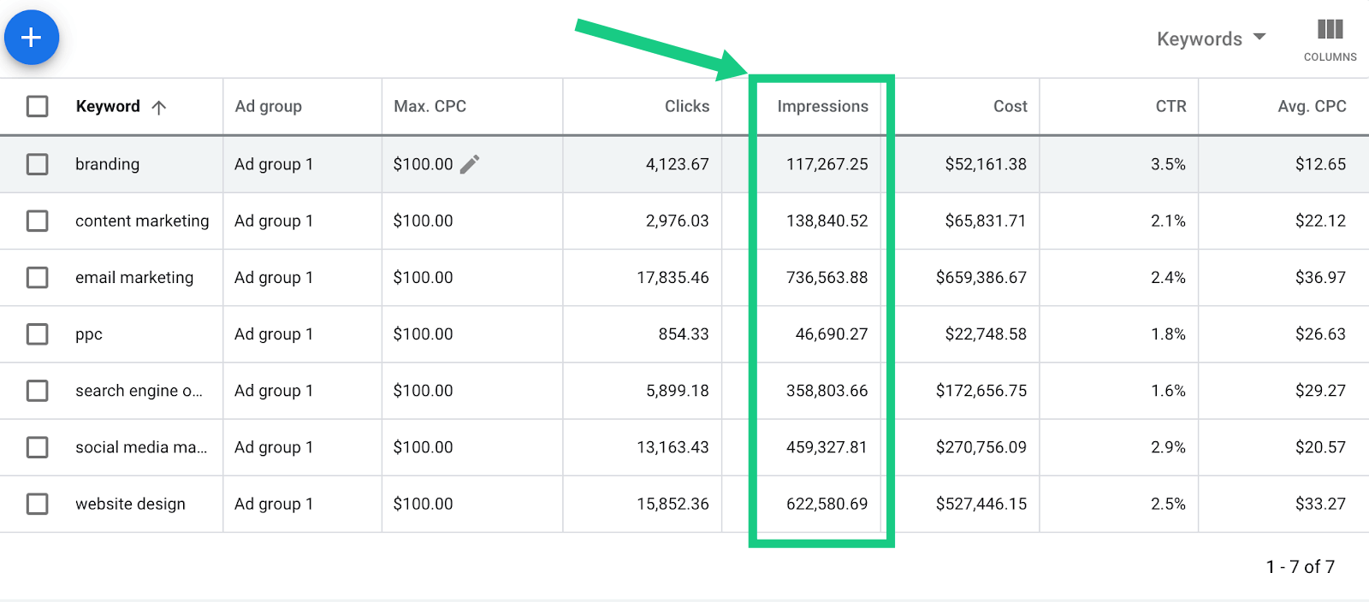Viewport: 1369px width, 602px height.
Task: Toggle the select-all checkbox in header
Action: pos(38,106)
